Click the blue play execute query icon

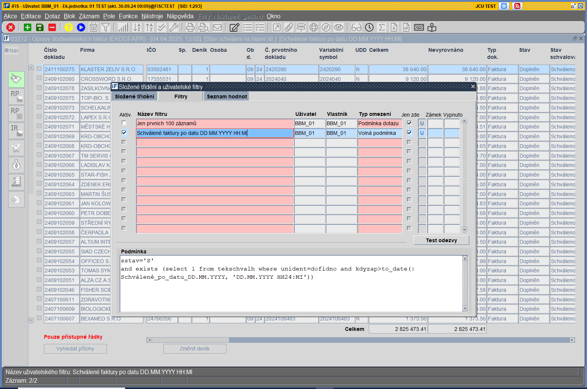[x=81, y=27]
